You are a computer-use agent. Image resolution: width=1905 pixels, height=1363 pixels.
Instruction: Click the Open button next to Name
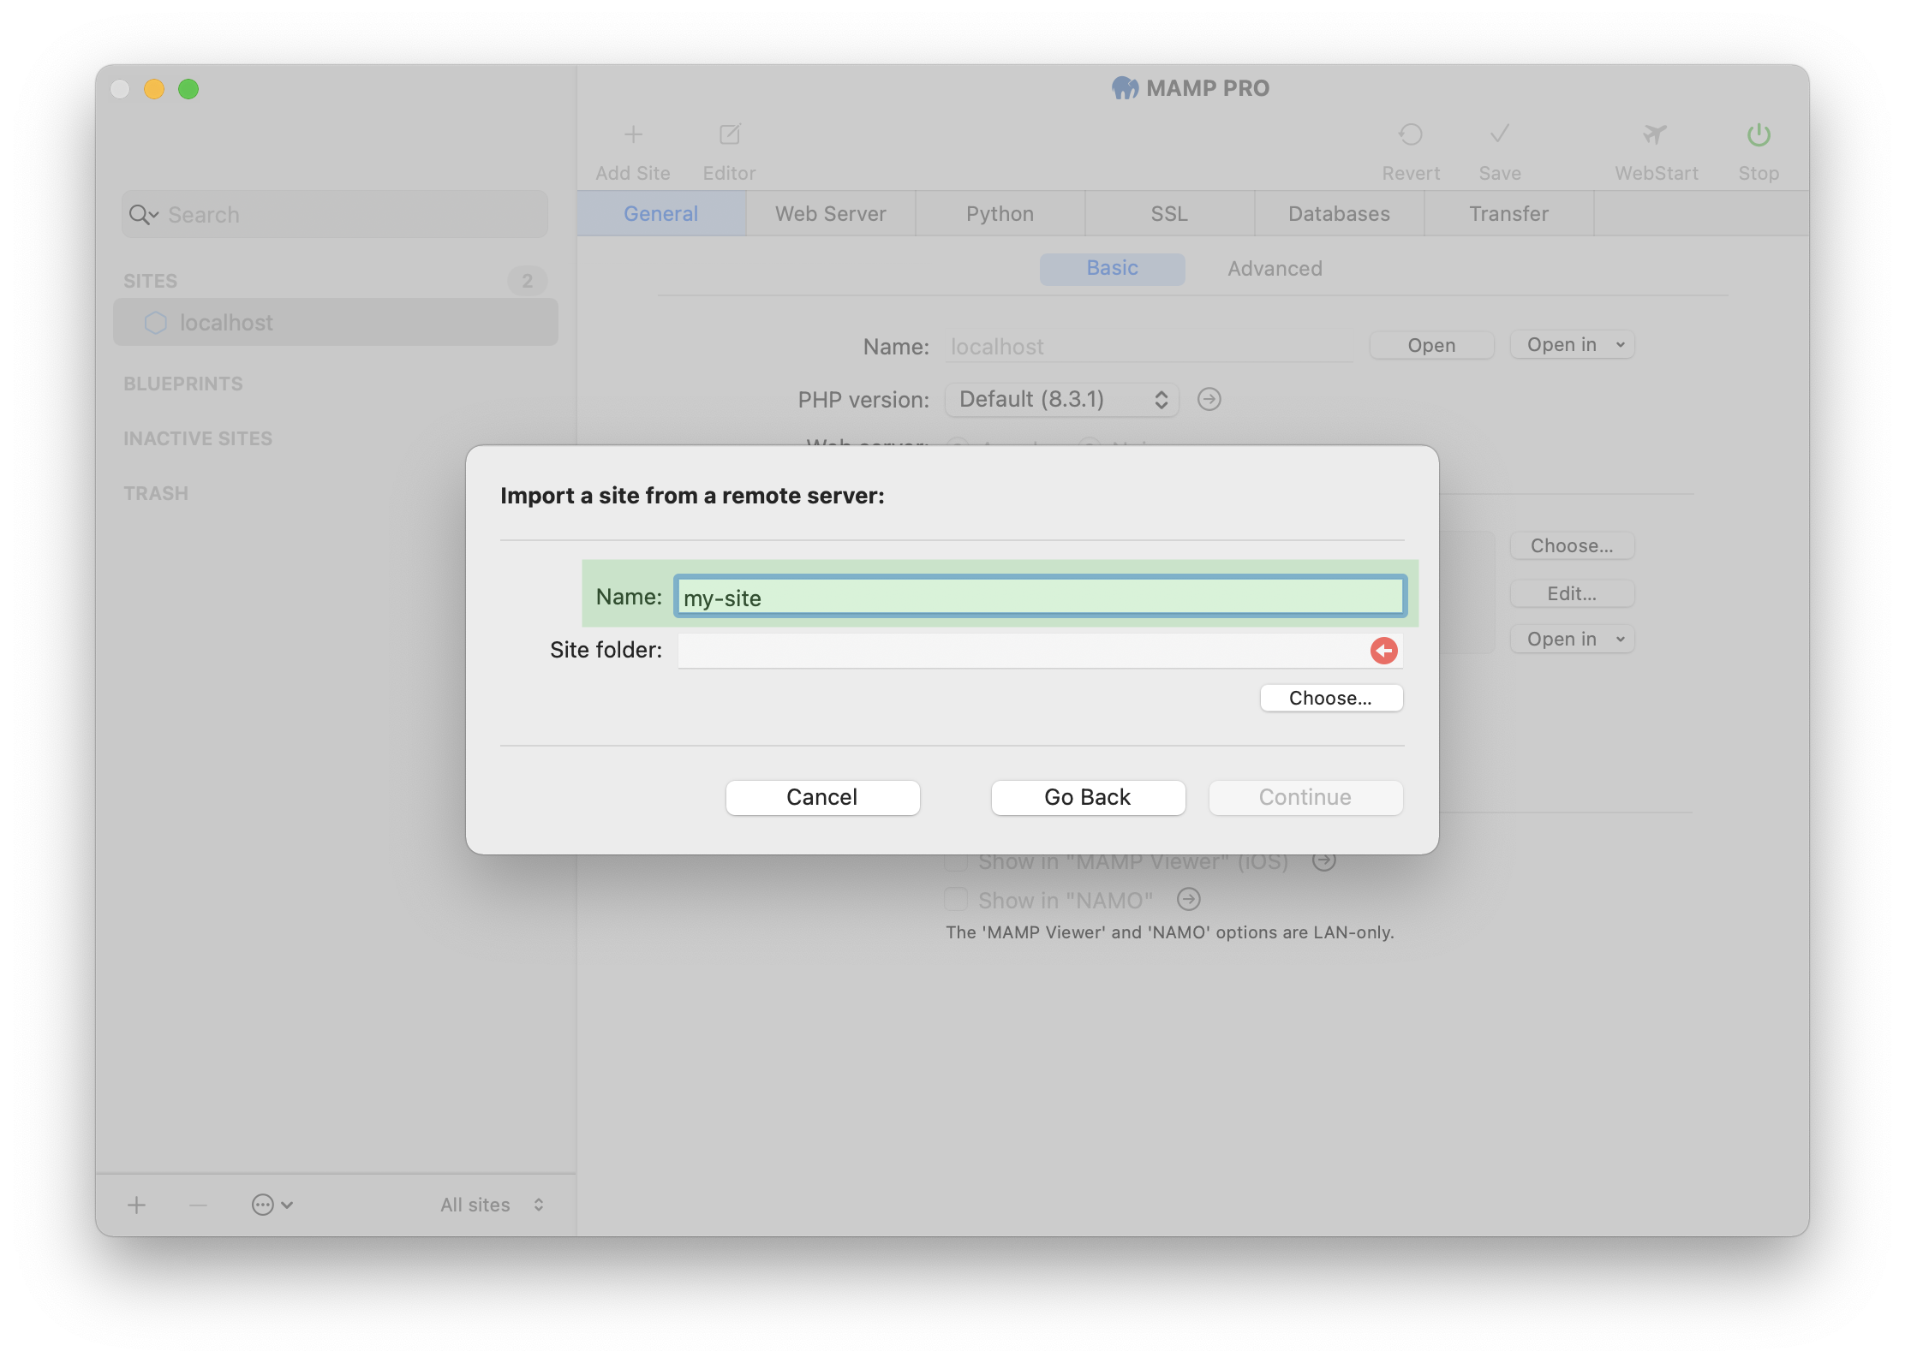tap(1432, 345)
